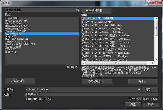Star Memory Stick PSP 全屏 - 896 Kbps
This screenshot has width=163, height=110.
pyautogui.click(x=83, y=50)
